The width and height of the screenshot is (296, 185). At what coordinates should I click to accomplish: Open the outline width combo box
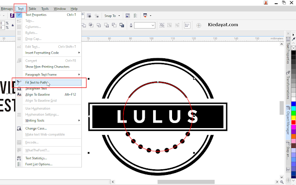[145, 25]
